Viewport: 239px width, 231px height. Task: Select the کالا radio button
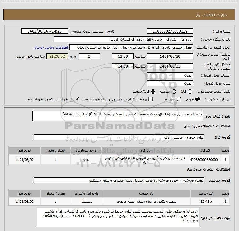190,91
